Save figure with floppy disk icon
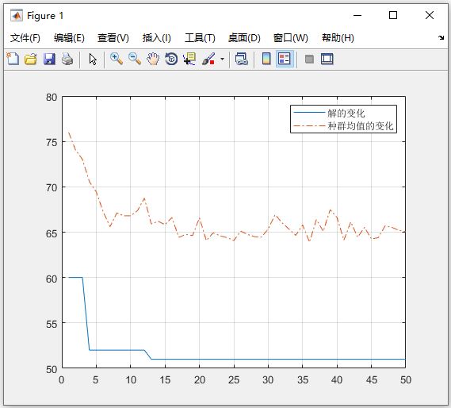The width and height of the screenshot is (451, 408). 49,59
